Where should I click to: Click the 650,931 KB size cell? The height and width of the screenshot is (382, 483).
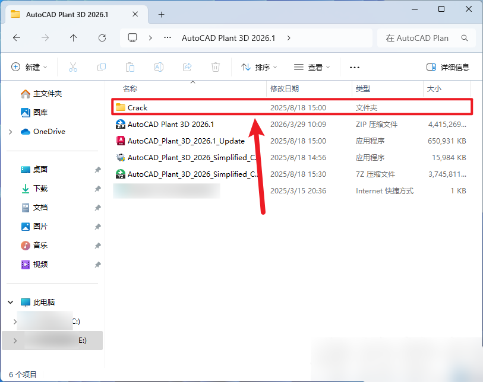[447, 141]
